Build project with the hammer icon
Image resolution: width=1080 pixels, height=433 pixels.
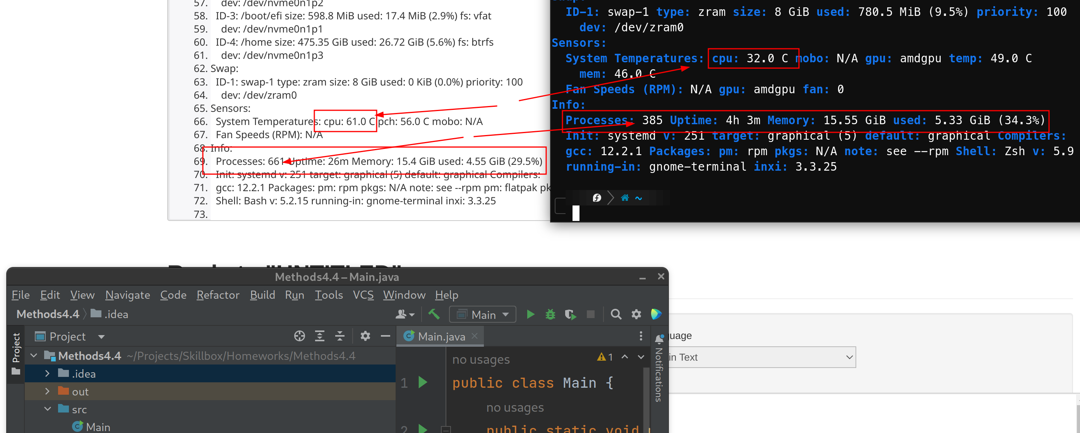[x=434, y=314]
